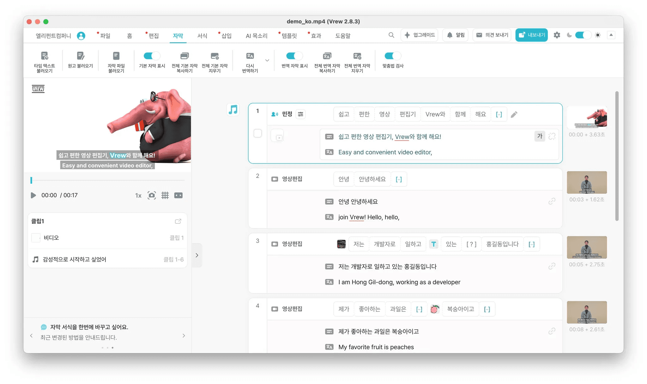This screenshot has width=647, height=384.
Task: Open the settings gear icon
Action: tap(557, 35)
